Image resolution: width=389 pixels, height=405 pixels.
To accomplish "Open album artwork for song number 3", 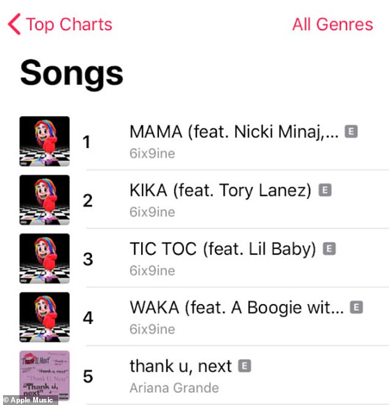I will coord(45,259).
